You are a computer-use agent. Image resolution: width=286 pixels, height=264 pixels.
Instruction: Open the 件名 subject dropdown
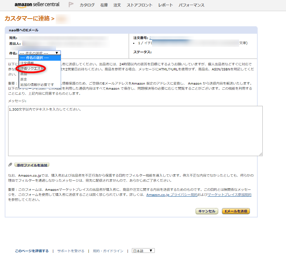coord(40,53)
